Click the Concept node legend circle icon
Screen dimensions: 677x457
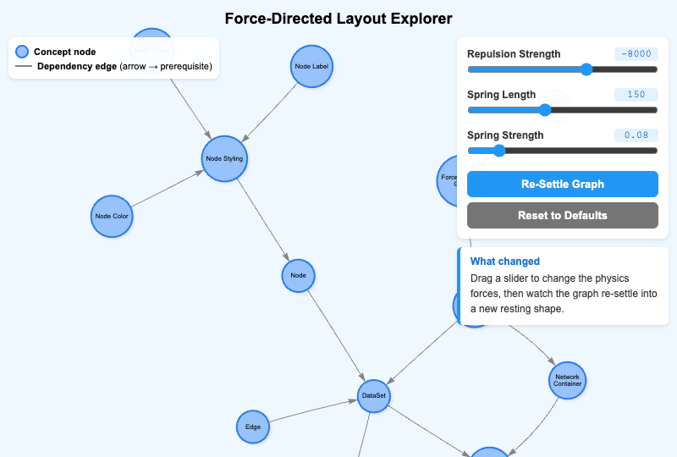coord(22,52)
